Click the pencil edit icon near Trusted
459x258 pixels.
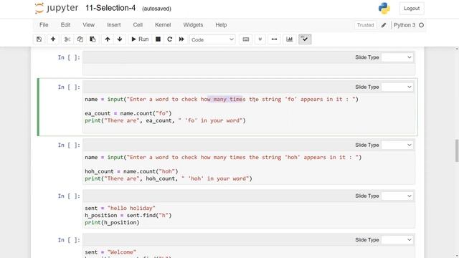tap(384, 25)
